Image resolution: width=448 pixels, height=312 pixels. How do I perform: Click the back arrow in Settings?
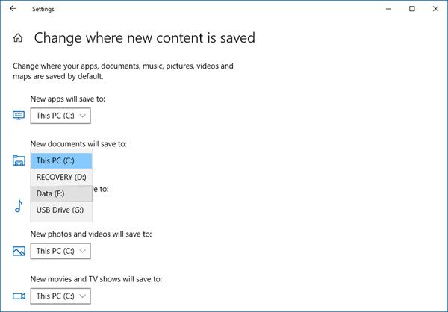click(x=13, y=9)
